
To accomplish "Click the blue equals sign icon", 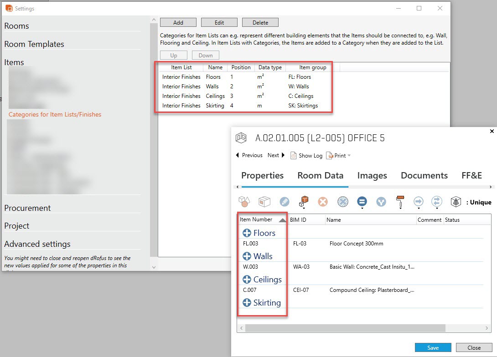I will tap(362, 202).
